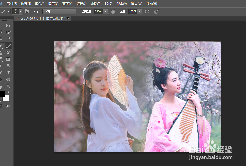Select the Clone Stamp tool
The height and width of the screenshot is (166, 246).
tap(1, 53)
